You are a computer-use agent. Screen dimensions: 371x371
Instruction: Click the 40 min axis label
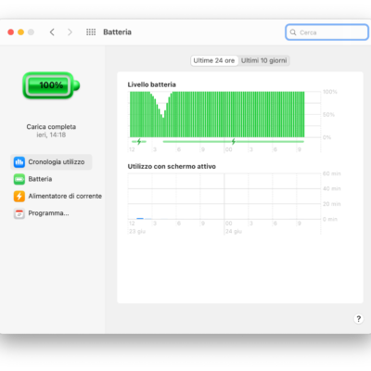coord(331,188)
